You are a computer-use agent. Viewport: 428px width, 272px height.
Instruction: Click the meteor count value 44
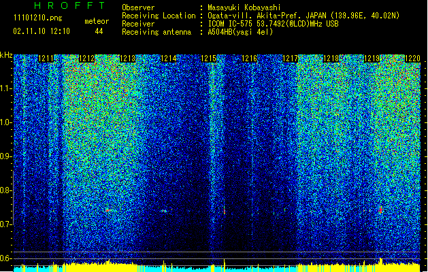[x=99, y=31]
